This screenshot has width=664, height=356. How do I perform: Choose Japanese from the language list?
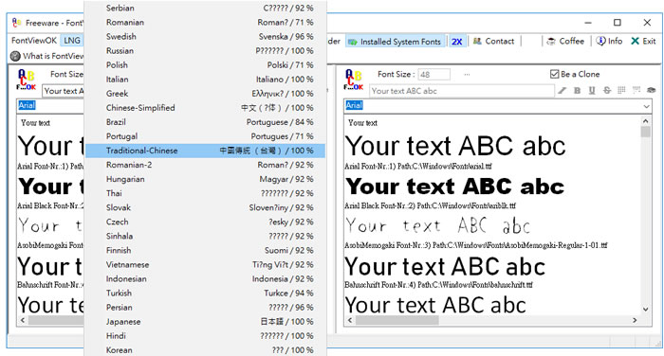click(206, 322)
